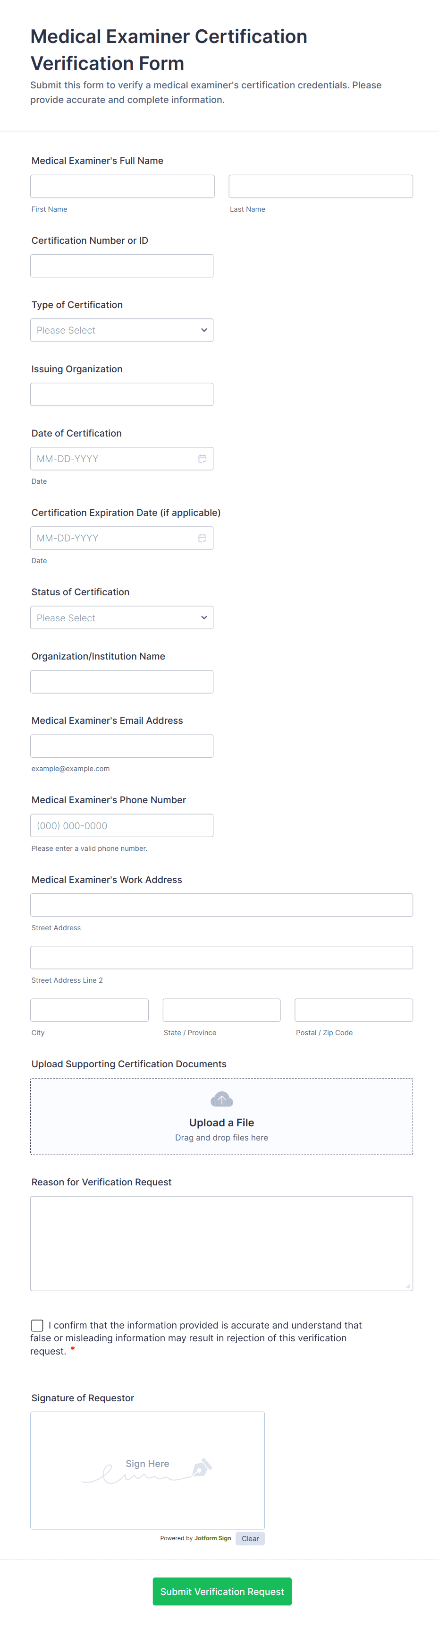Viewport: 439px width, 1629px height.
Task: Open the Status of Certification dropdown
Action: pos(122,618)
